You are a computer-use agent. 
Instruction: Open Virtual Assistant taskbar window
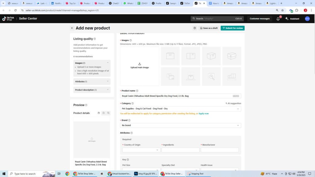pyautogui.click(x=119, y=174)
